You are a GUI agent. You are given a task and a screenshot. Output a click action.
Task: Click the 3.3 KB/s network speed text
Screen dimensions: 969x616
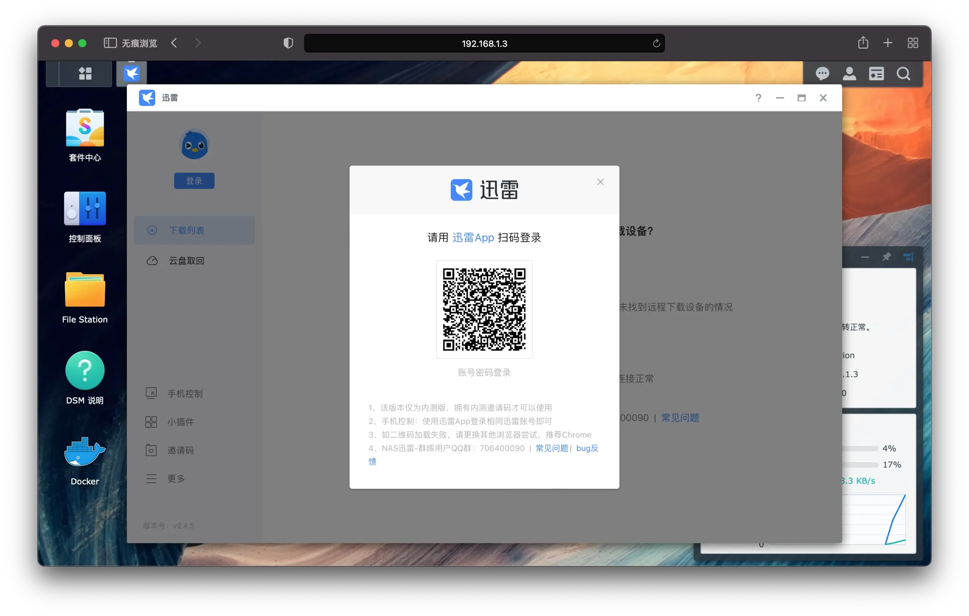(x=858, y=481)
